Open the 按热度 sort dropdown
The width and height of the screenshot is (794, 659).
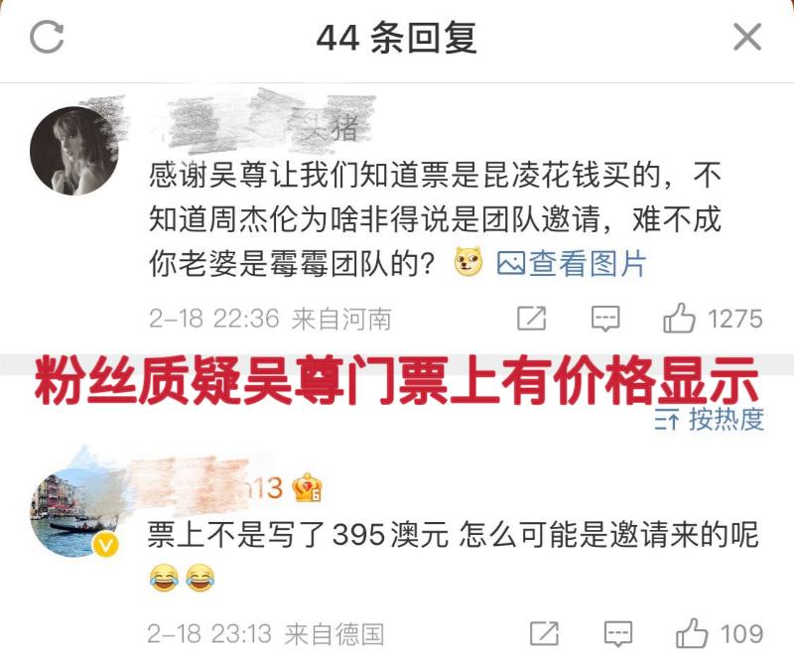point(709,419)
